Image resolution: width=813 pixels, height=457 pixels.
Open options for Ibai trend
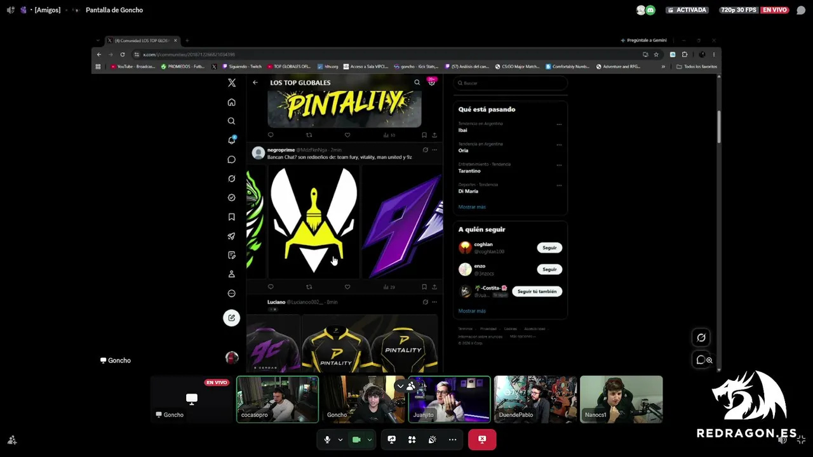(x=559, y=124)
